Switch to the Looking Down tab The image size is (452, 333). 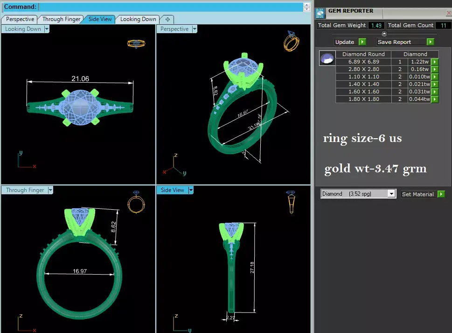point(138,19)
